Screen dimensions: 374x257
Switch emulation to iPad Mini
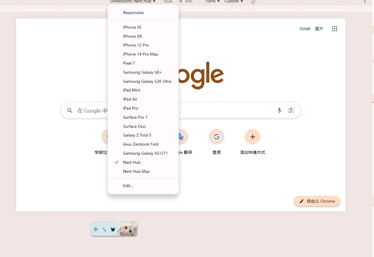click(x=143, y=90)
